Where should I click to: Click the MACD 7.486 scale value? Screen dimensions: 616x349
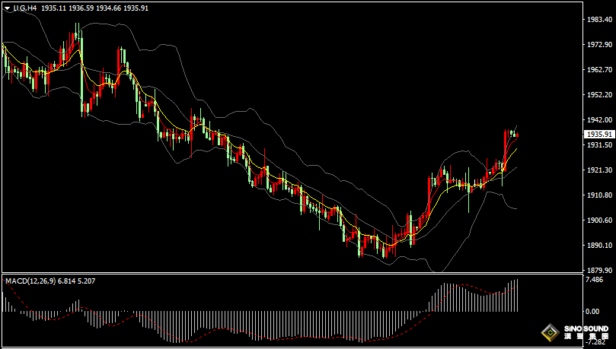click(x=593, y=280)
